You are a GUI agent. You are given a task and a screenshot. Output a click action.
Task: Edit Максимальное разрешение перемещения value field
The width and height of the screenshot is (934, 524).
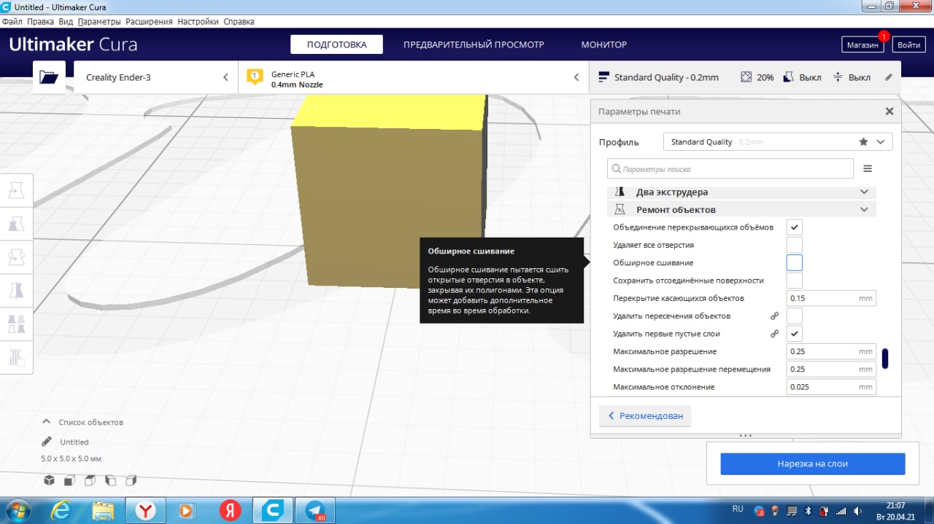click(x=831, y=369)
